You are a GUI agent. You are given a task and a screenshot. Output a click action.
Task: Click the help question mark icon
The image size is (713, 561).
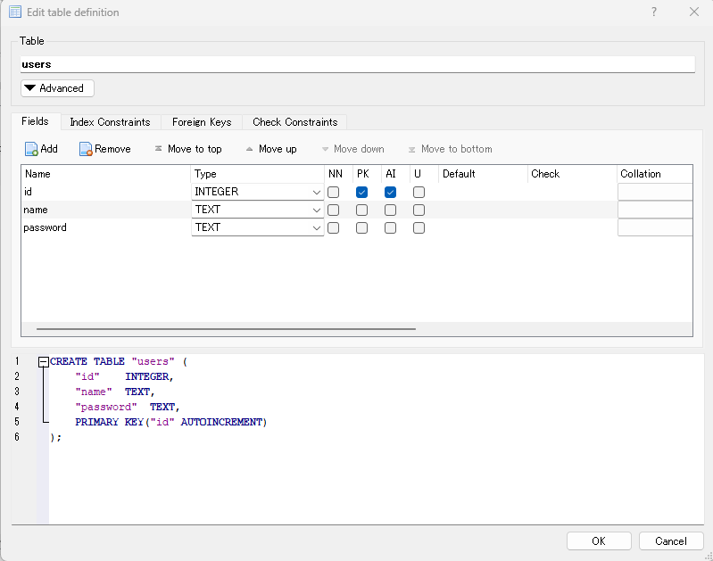point(654,12)
